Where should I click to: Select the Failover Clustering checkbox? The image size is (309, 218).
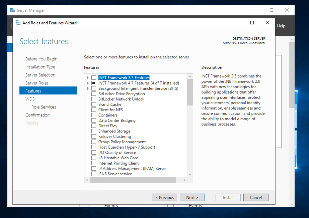[x=94, y=137]
